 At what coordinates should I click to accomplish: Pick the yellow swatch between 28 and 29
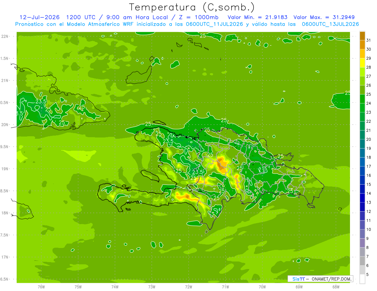coord(362,63)
